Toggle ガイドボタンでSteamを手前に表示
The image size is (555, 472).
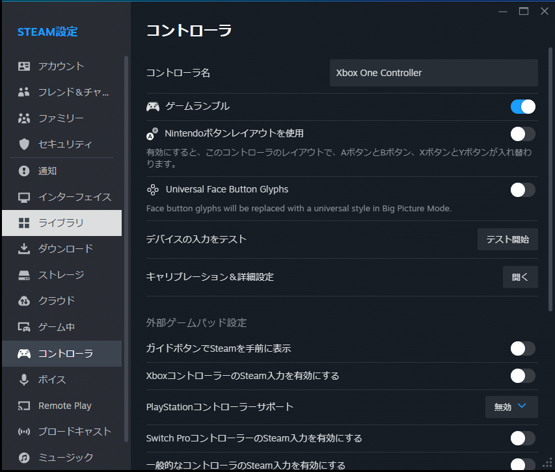522,348
